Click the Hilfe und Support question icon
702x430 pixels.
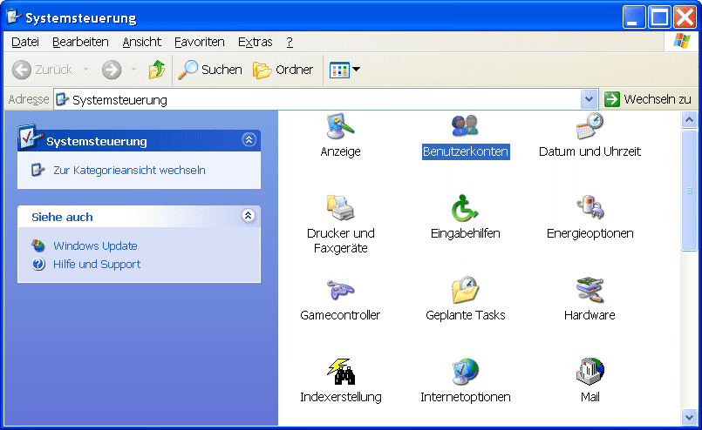[x=38, y=264]
